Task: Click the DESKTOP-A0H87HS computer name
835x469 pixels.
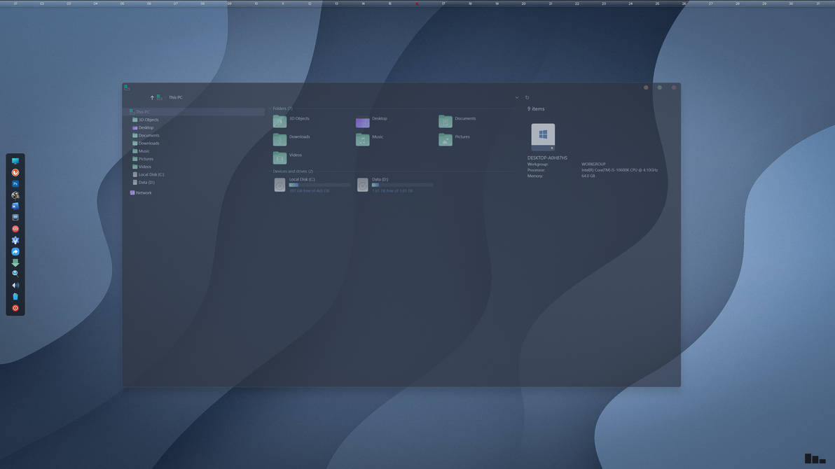Action: (x=547, y=158)
